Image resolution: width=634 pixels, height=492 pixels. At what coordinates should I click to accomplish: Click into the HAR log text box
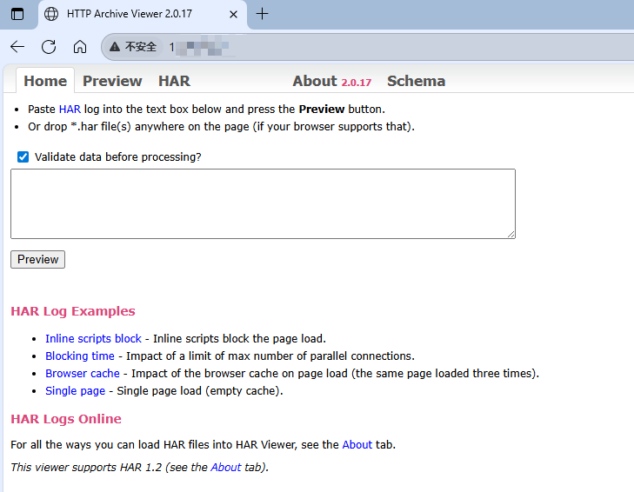pos(263,203)
